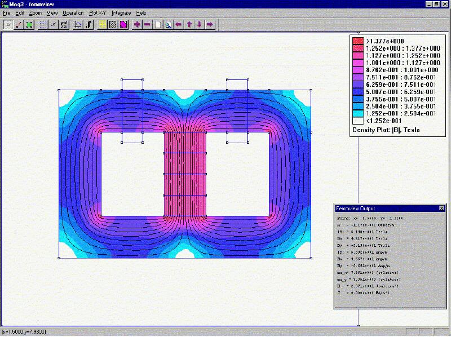Open the X-Y plot tool
The image size is (451, 337).
pos(78,24)
